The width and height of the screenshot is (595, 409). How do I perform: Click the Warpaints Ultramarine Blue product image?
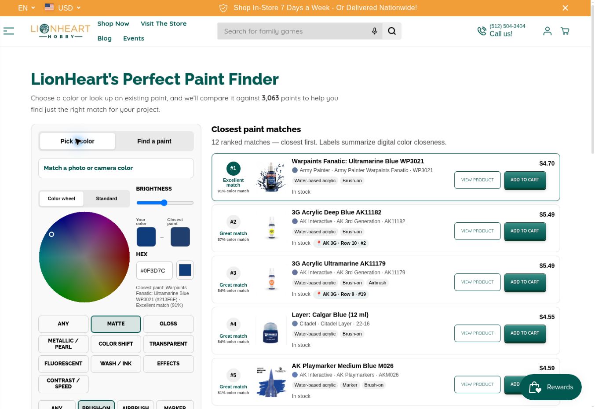270,177
